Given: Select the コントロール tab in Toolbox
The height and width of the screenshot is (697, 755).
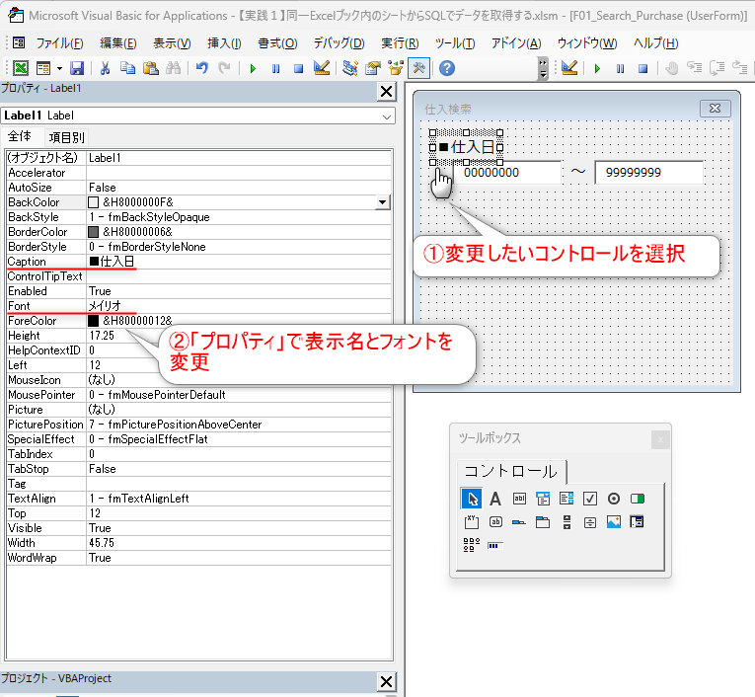Looking at the screenshot, I should (x=510, y=471).
